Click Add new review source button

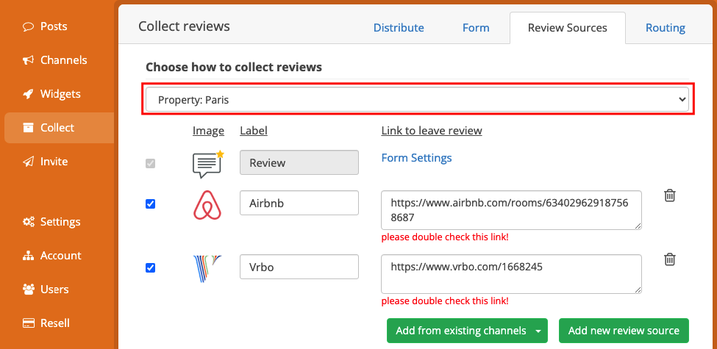pyautogui.click(x=624, y=331)
